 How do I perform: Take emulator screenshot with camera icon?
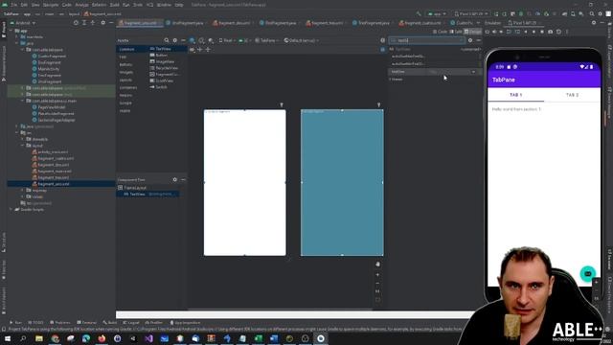point(550,32)
